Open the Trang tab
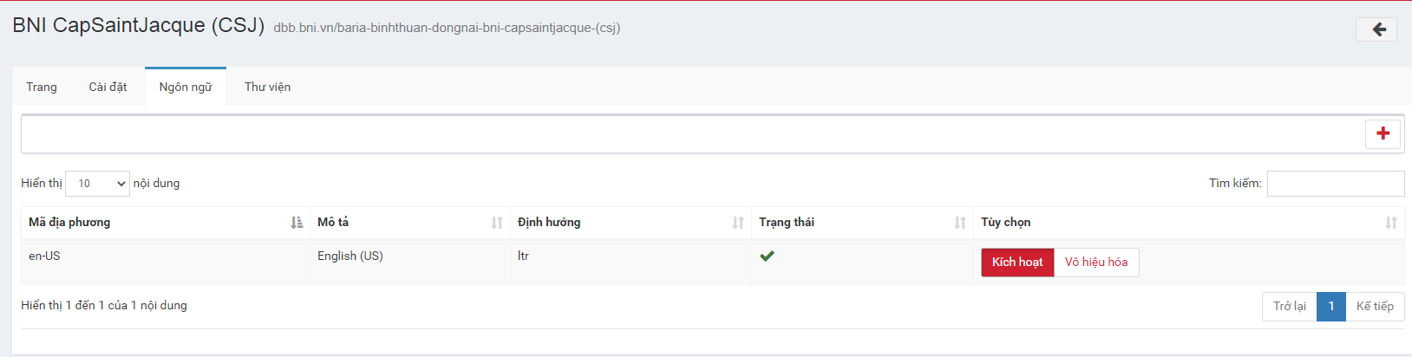This screenshot has height=357, width=1412. coord(42,87)
